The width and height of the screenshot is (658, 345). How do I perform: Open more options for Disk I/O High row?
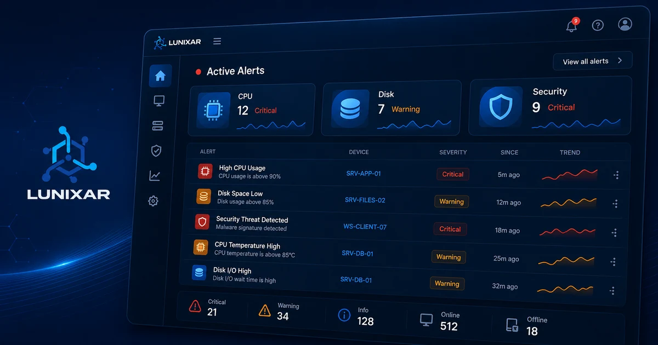(x=612, y=291)
